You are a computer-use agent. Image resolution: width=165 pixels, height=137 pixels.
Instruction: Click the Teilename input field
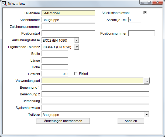pos(68,13)
